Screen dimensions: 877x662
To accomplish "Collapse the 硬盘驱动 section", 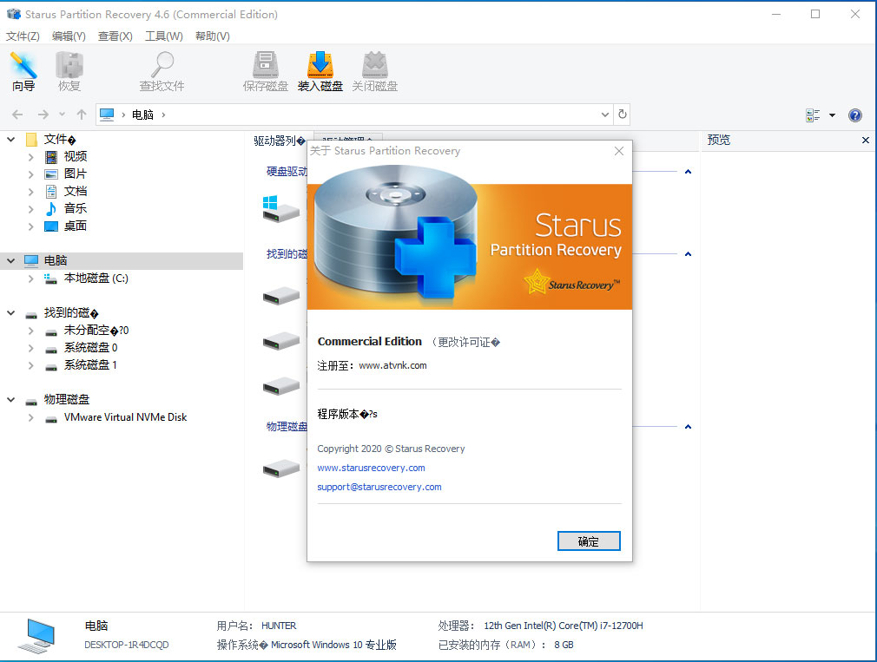I will click(688, 172).
